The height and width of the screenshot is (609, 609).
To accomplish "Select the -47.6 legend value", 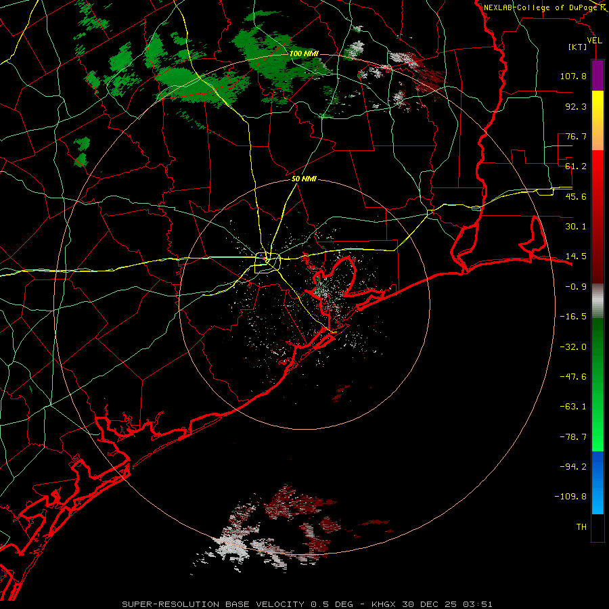I will tap(573, 377).
